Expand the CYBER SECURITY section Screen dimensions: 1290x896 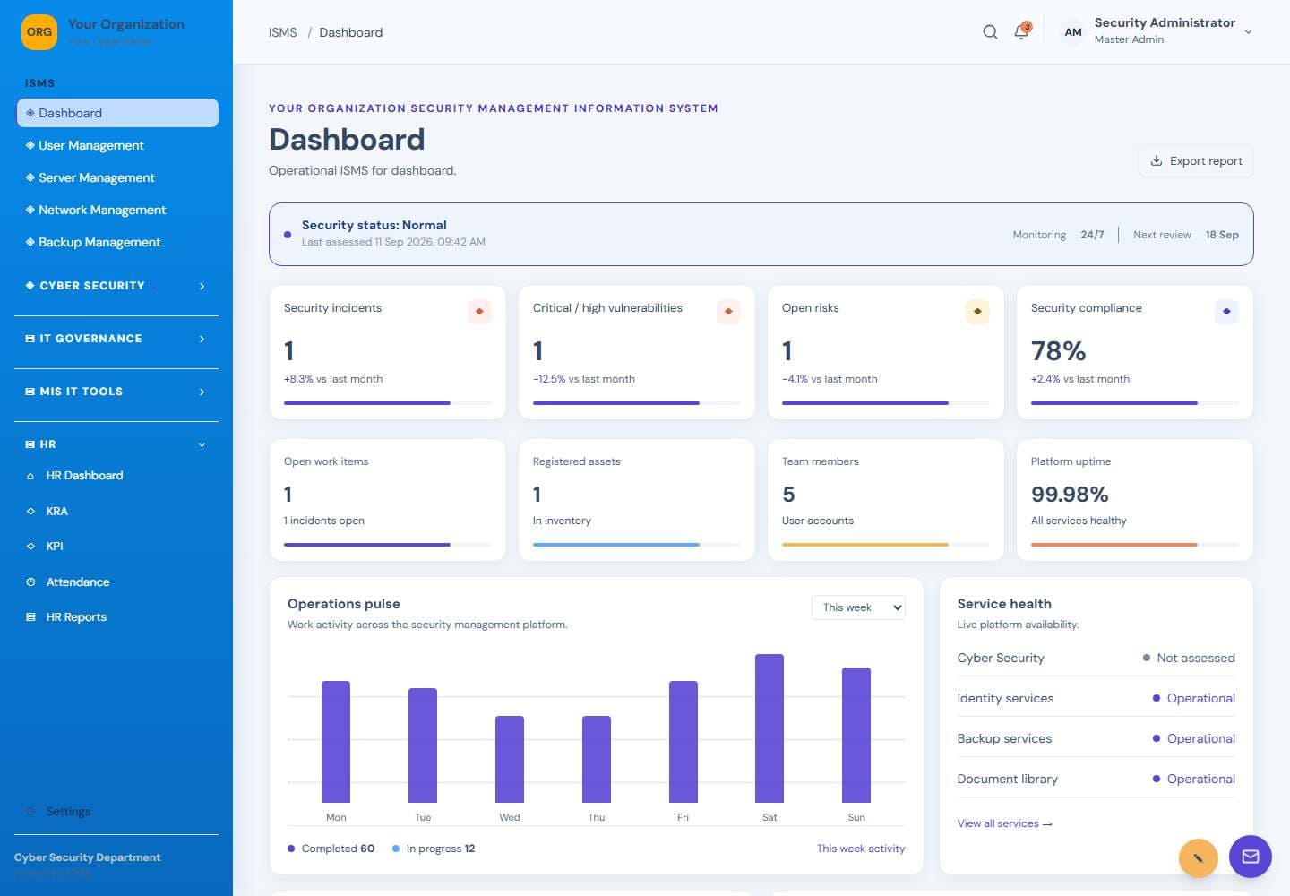point(116,286)
